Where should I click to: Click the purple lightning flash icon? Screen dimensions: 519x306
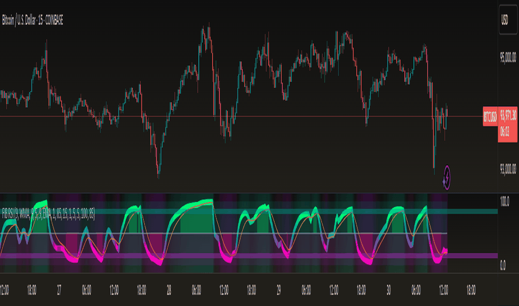447,177
